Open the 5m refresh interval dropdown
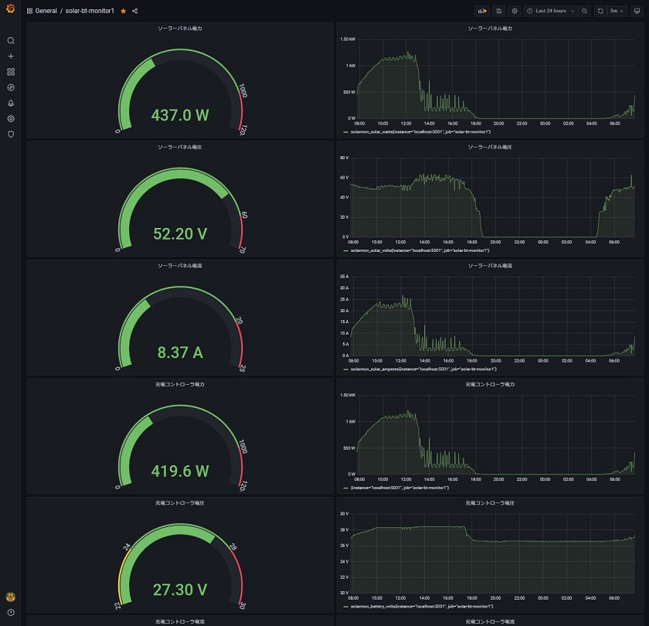 [x=617, y=11]
